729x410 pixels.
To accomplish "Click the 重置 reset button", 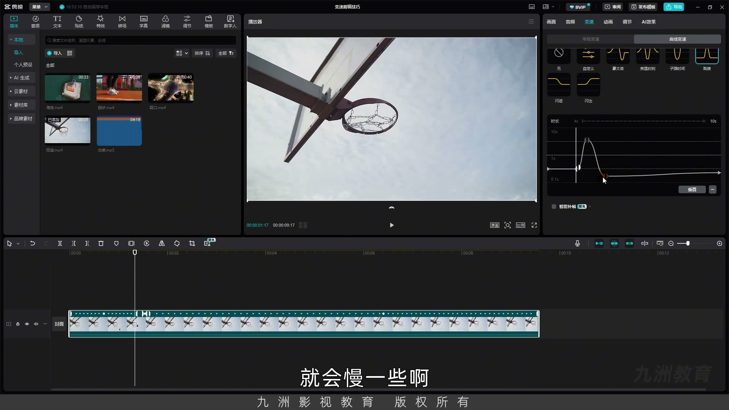I will pos(692,189).
